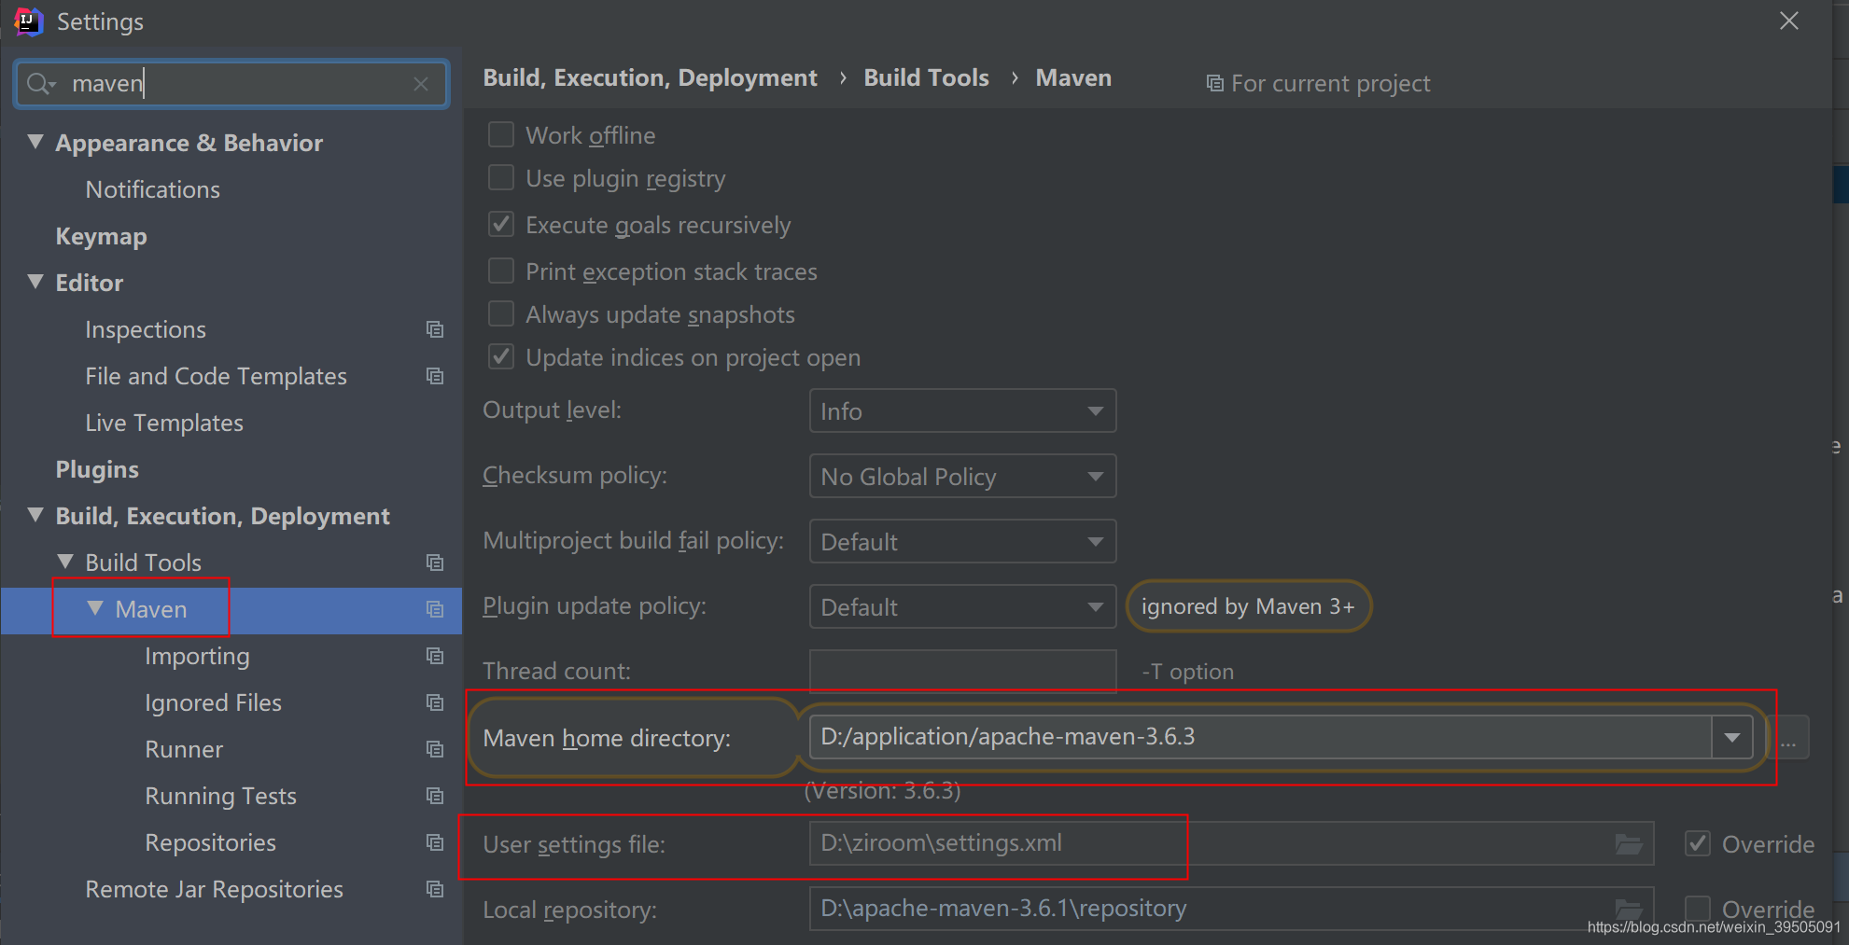
Task: Select Running Tests under Maven
Action: pos(220,796)
